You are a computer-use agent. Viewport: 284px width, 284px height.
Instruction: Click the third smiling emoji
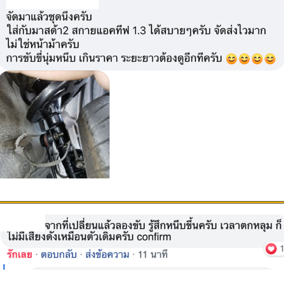coord(257,59)
